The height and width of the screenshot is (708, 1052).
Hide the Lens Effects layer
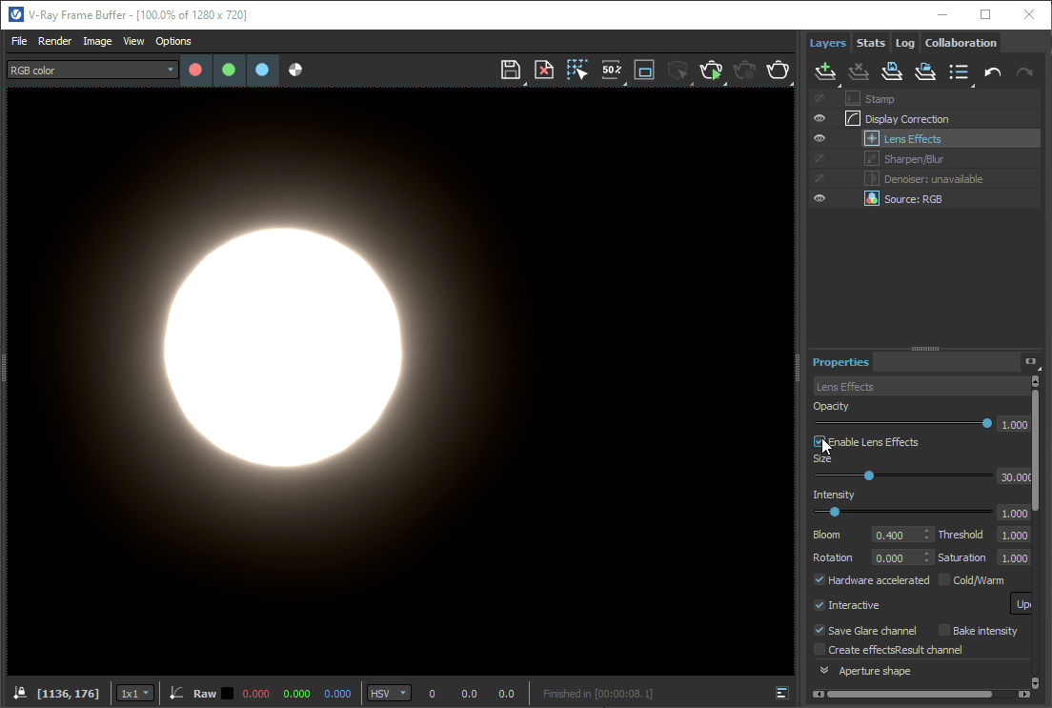click(819, 138)
